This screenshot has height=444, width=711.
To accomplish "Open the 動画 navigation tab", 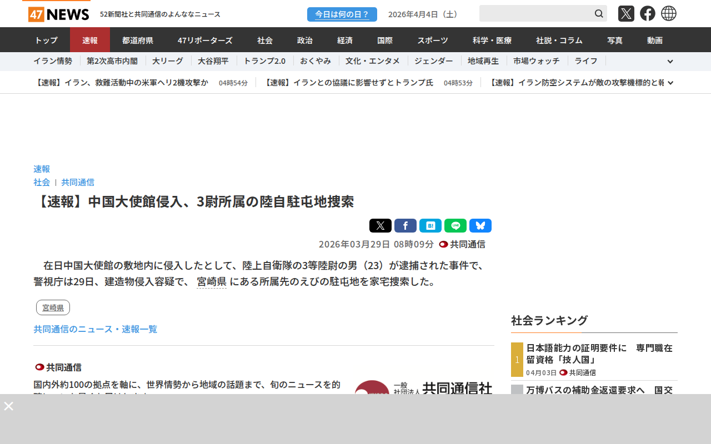I will pyautogui.click(x=655, y=40).
